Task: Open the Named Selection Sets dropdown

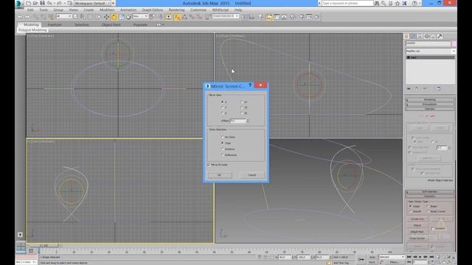Action: tap(226, 16)
